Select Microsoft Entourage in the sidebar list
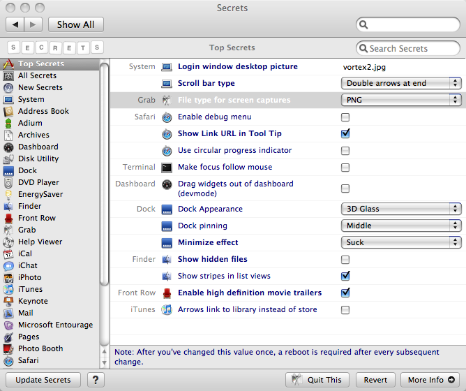The height and width of the screenshot is (391, 466). [55, 325]
